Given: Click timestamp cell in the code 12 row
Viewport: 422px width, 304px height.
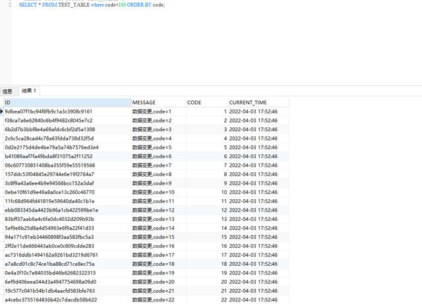Looking at the screenshot, I should pyautogui.click(x=258, y=210).
